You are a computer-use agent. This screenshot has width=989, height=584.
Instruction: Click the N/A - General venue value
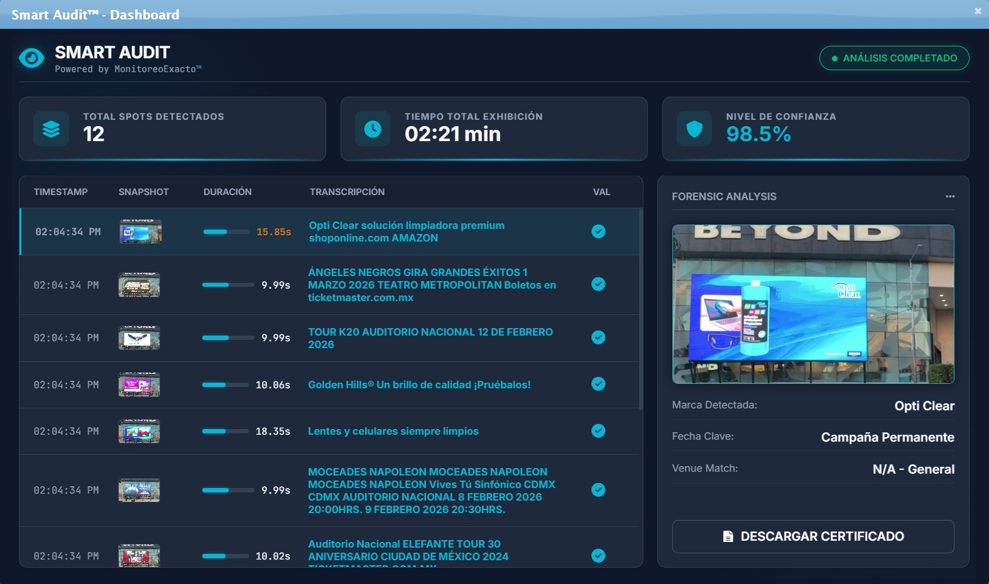(914, 469)
